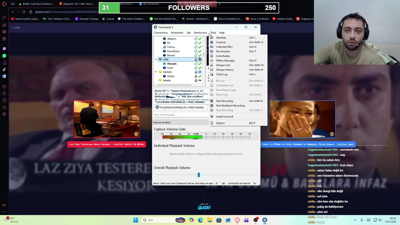Open the Sözcü Gazetesi bookmark
The height and width of the screenshot is (225, 400).
(228, 19)
